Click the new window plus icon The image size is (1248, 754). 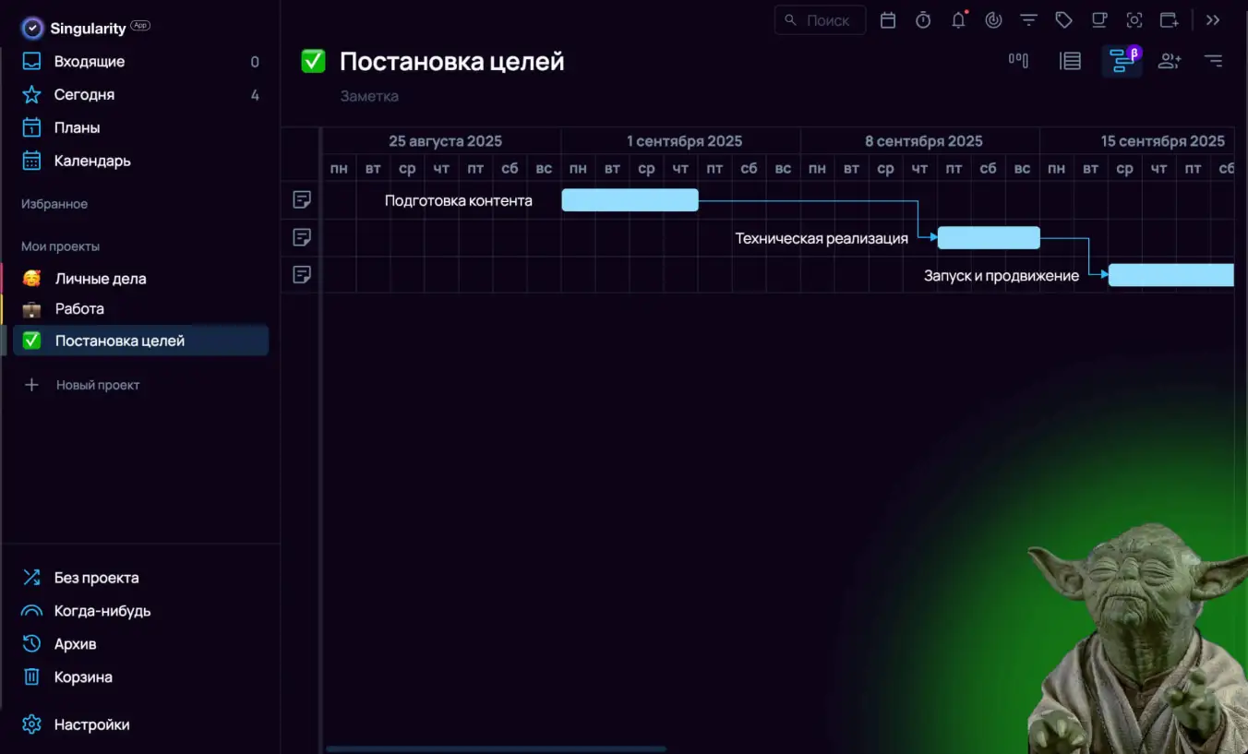1170,20
